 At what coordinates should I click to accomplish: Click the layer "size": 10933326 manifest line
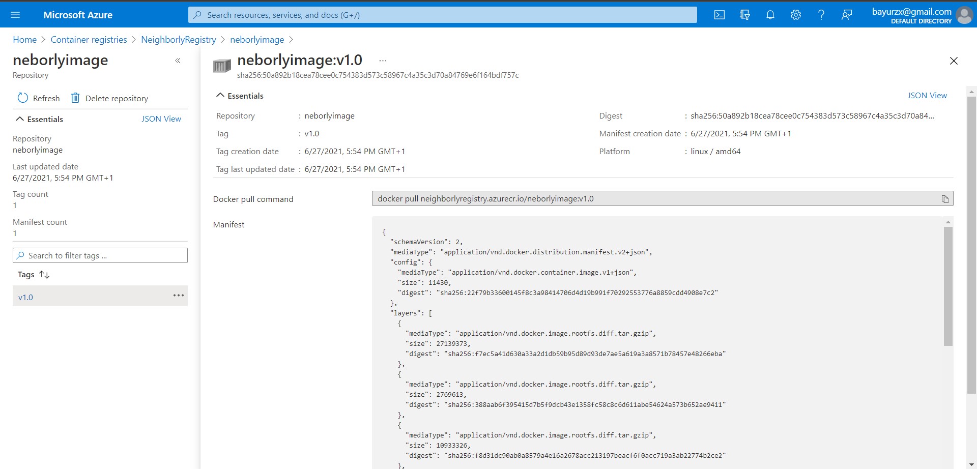tap(438, 445)
